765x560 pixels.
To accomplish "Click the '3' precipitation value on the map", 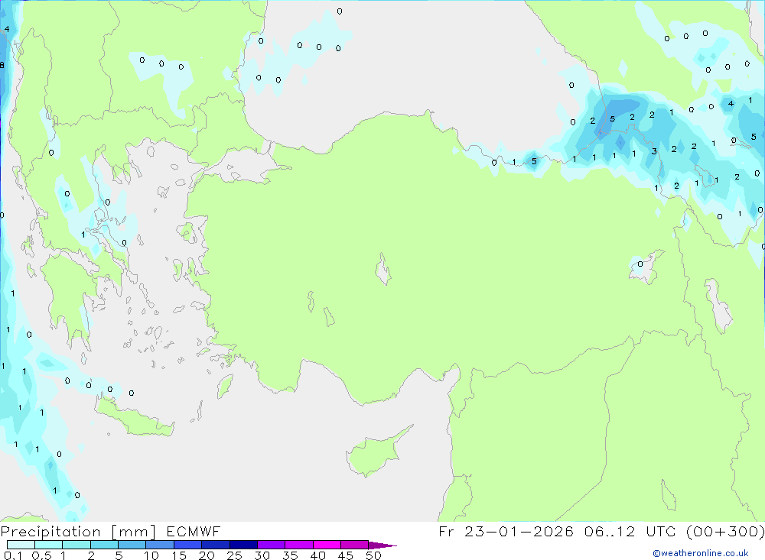I will coord(654,151).
